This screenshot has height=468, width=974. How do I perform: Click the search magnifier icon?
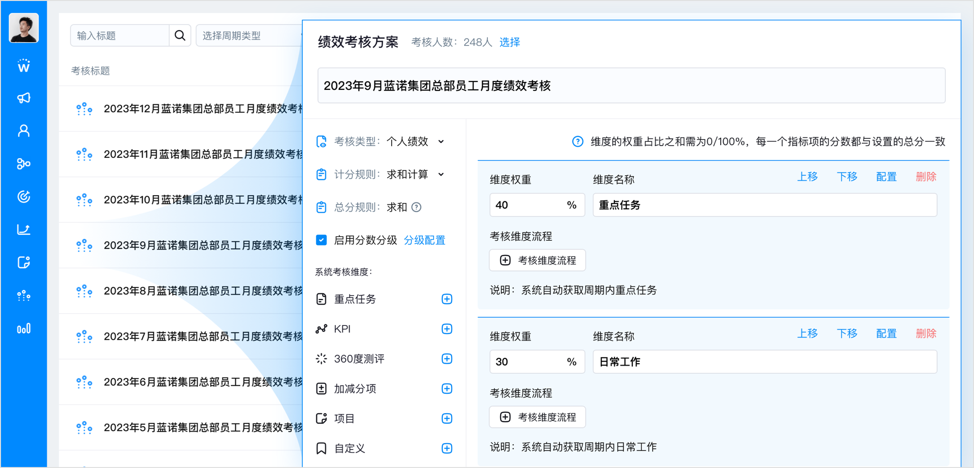tap(180, 35)
